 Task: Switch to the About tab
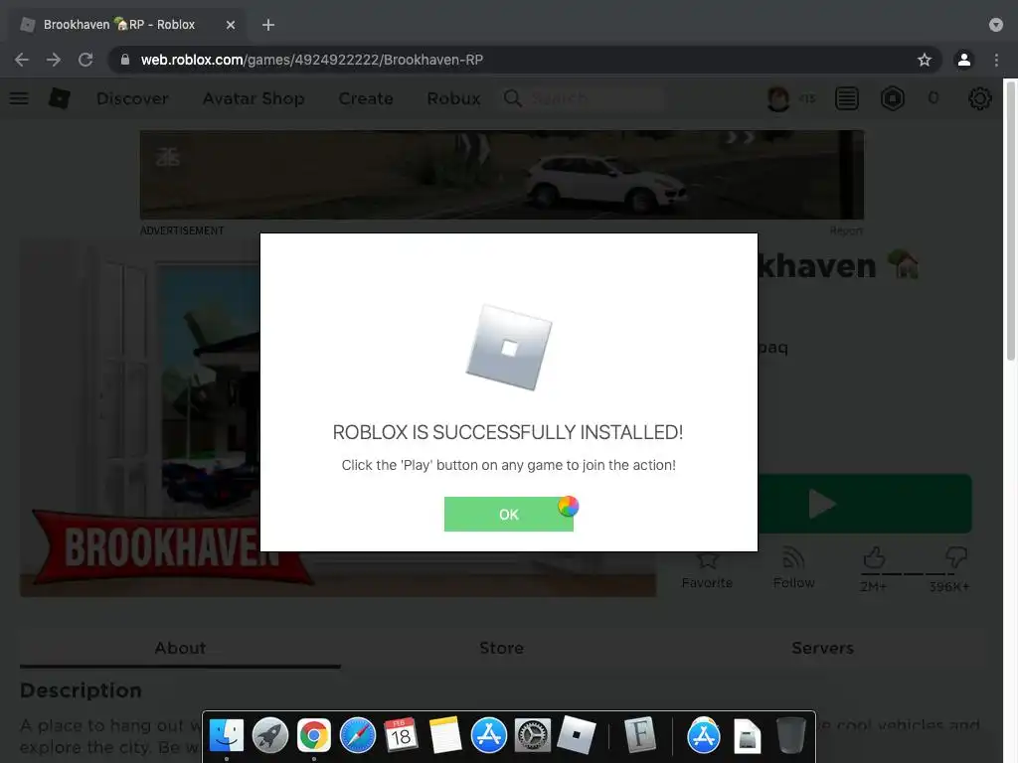[x=180, y=648]
